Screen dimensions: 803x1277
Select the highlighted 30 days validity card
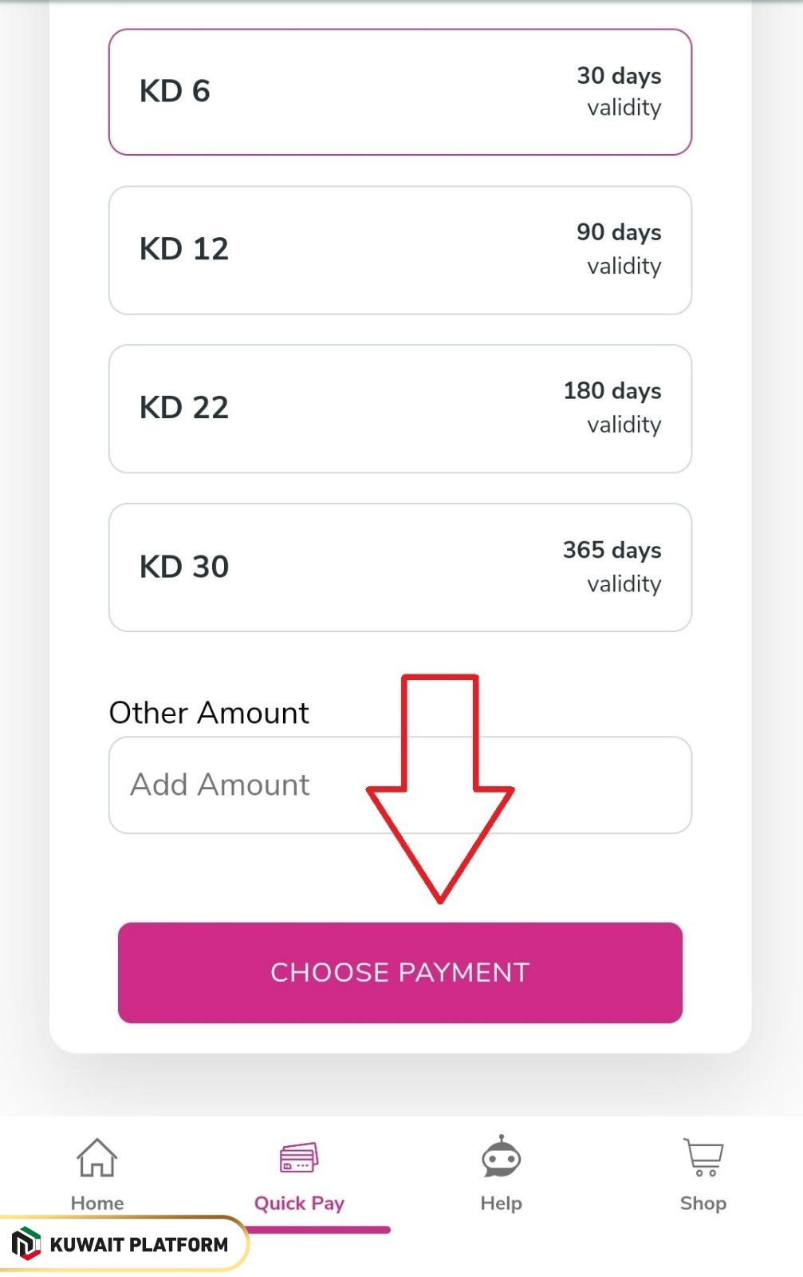[x=401, y=90]
